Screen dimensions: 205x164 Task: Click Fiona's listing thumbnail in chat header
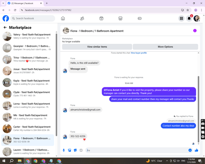tap(66, 31)
